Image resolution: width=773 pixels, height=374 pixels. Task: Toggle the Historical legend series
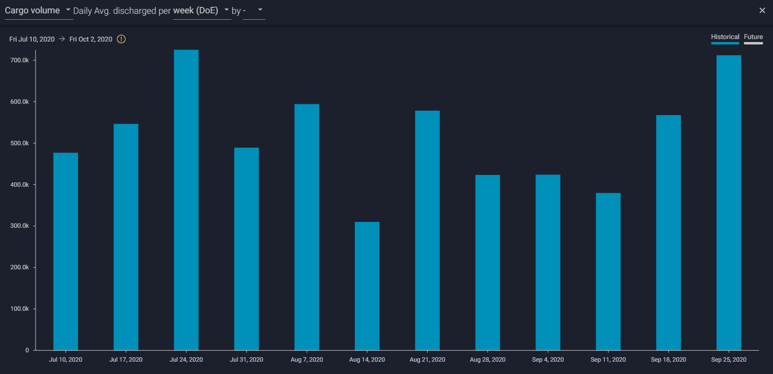725,39
